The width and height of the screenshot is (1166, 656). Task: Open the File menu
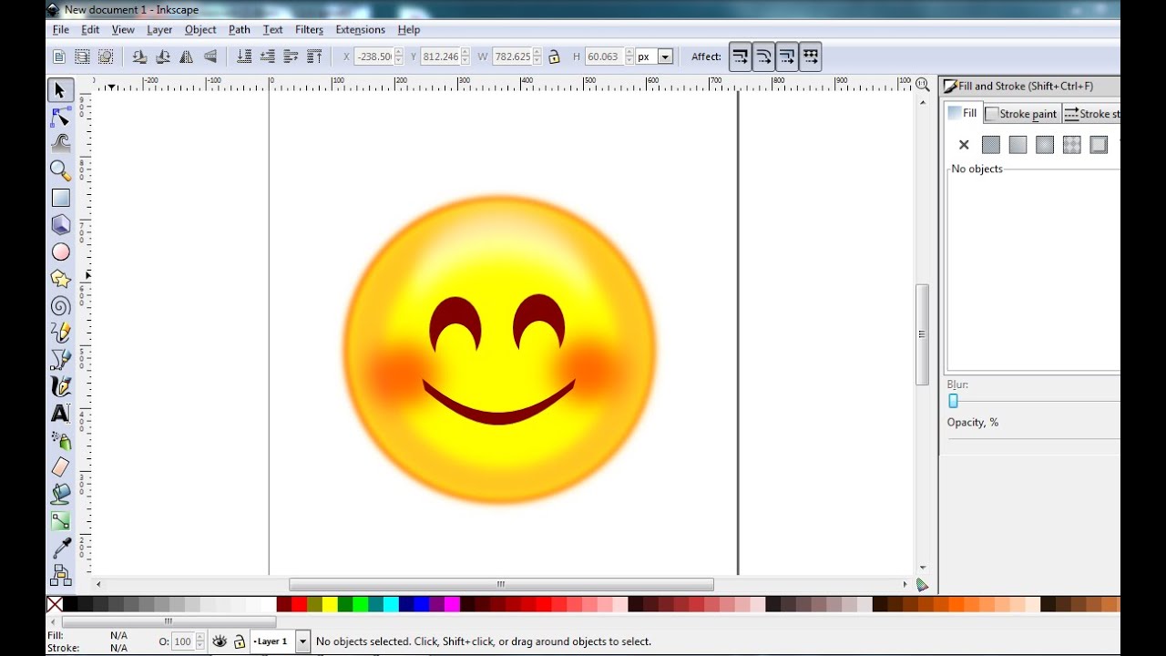click(x=60, y=30)
